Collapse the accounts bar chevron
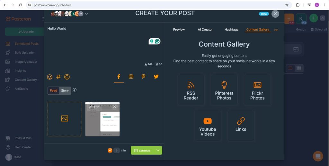The width and height of the screenshot is (329, 166). tap(323, 18)
